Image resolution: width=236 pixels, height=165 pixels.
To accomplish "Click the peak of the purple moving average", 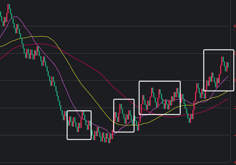I will [x=16, y=17].
